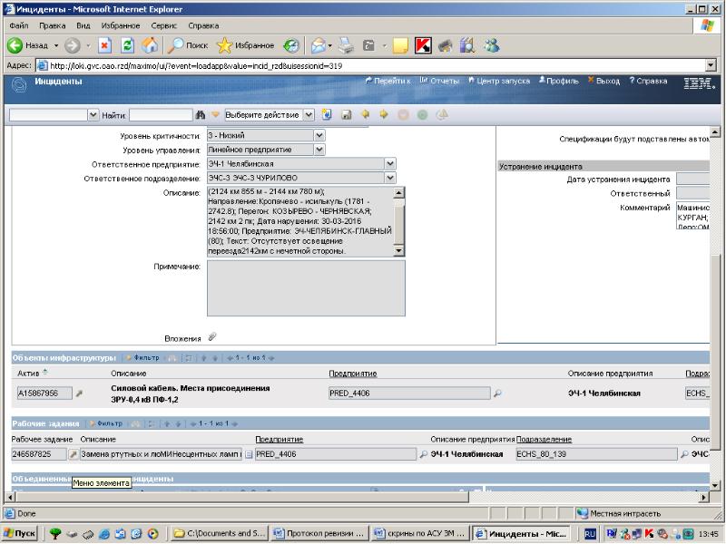Open the Сервис menu

coord(164,25)
